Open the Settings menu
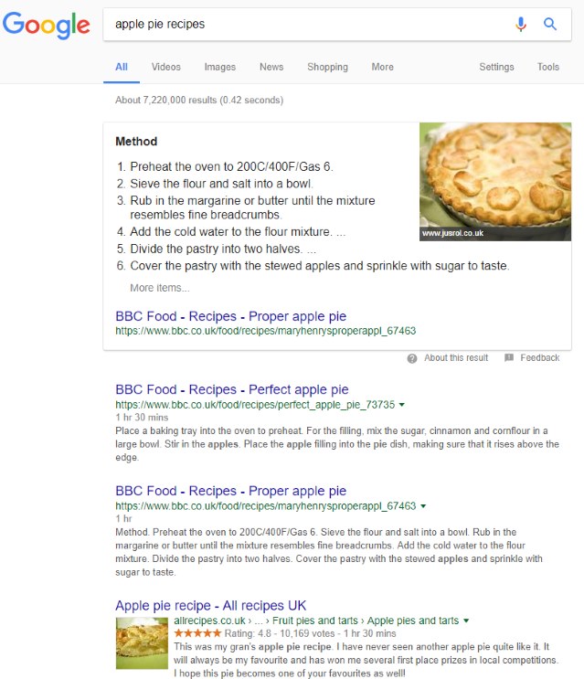This screenshot has height=679, width=584. coord(496,67)
